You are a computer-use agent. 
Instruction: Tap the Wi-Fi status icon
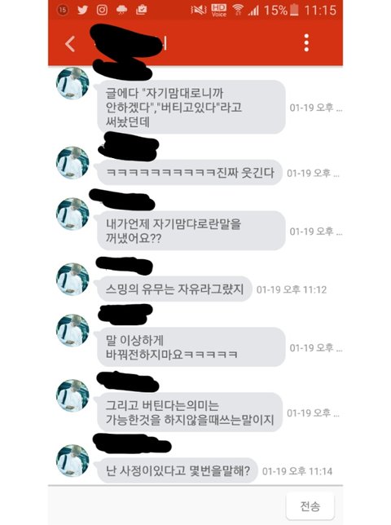238,10
